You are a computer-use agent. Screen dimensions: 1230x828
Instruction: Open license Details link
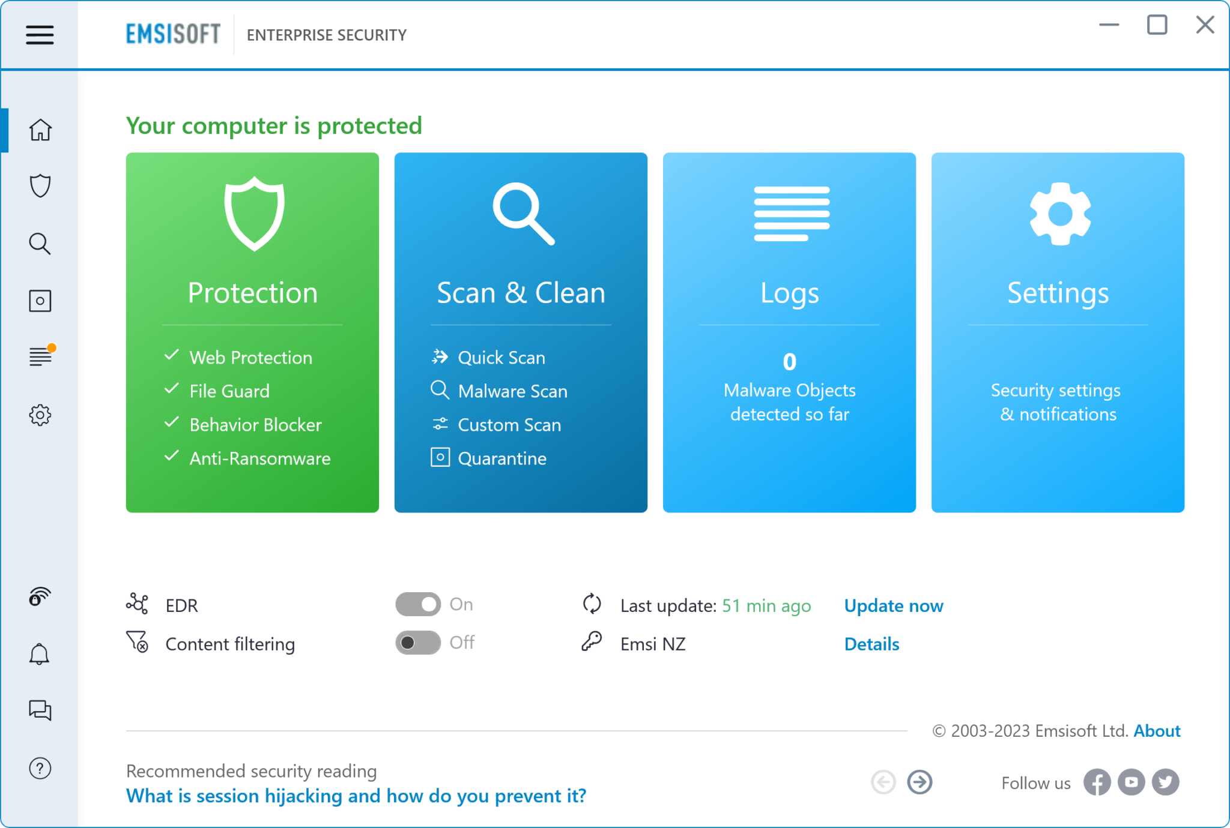tap(871, 644)
